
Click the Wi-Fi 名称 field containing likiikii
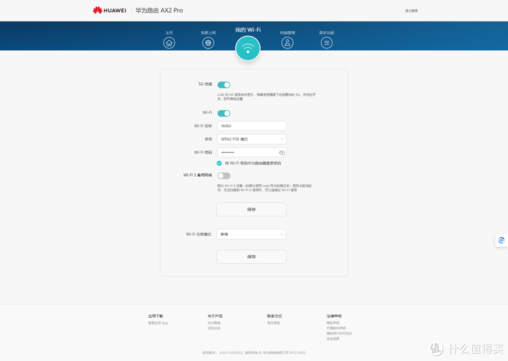tap(252, 126)
